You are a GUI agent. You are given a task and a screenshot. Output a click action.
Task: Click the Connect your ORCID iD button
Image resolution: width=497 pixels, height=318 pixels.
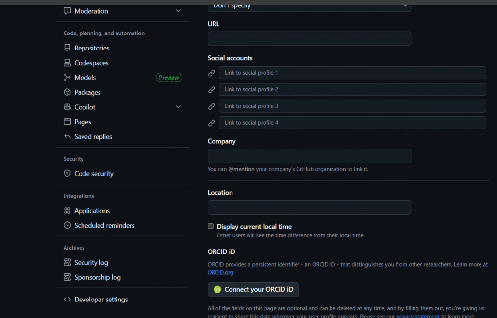tap(253, 289)
